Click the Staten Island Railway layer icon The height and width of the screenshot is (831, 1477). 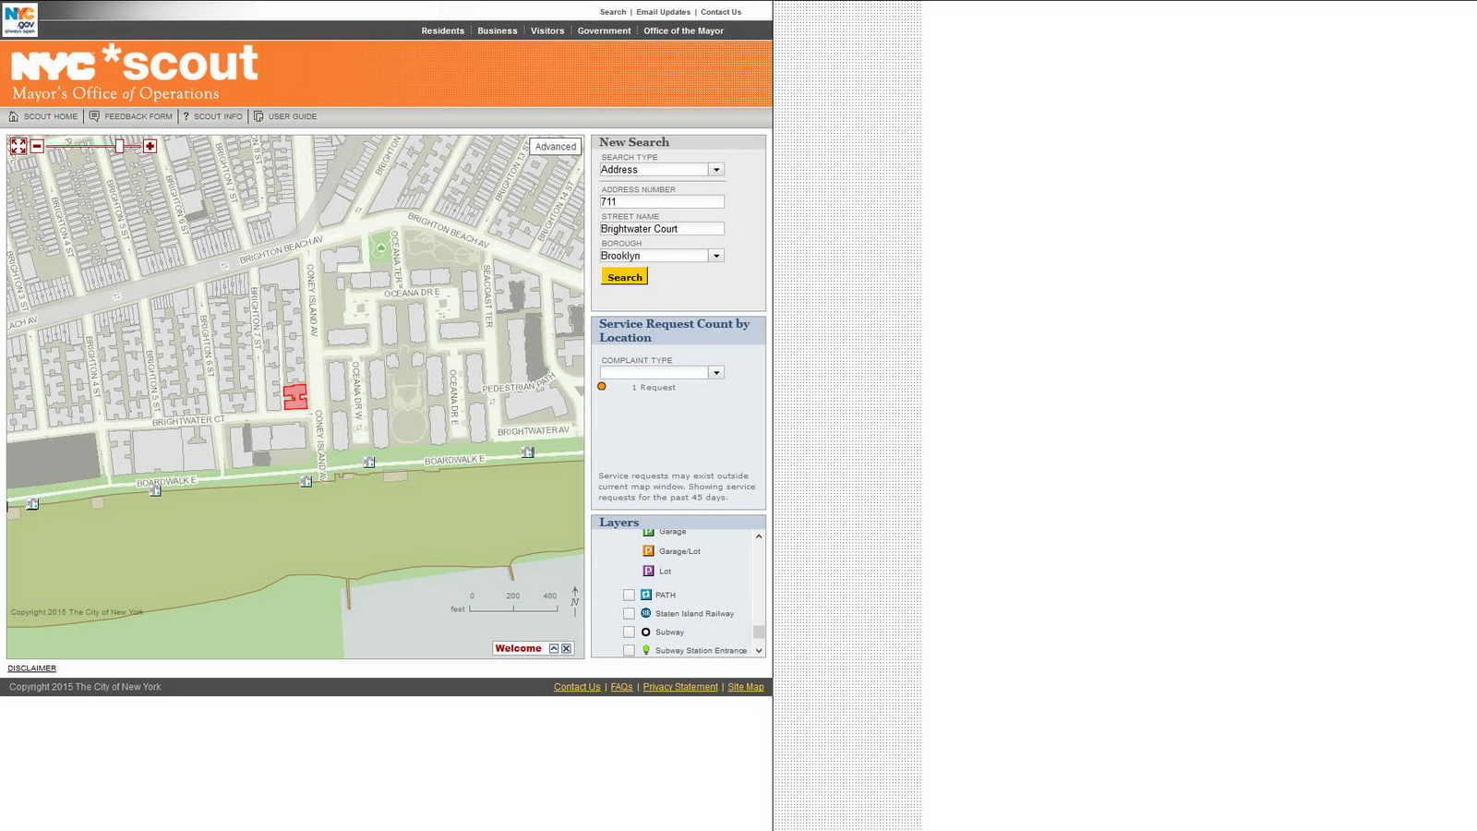click(646, 613)
